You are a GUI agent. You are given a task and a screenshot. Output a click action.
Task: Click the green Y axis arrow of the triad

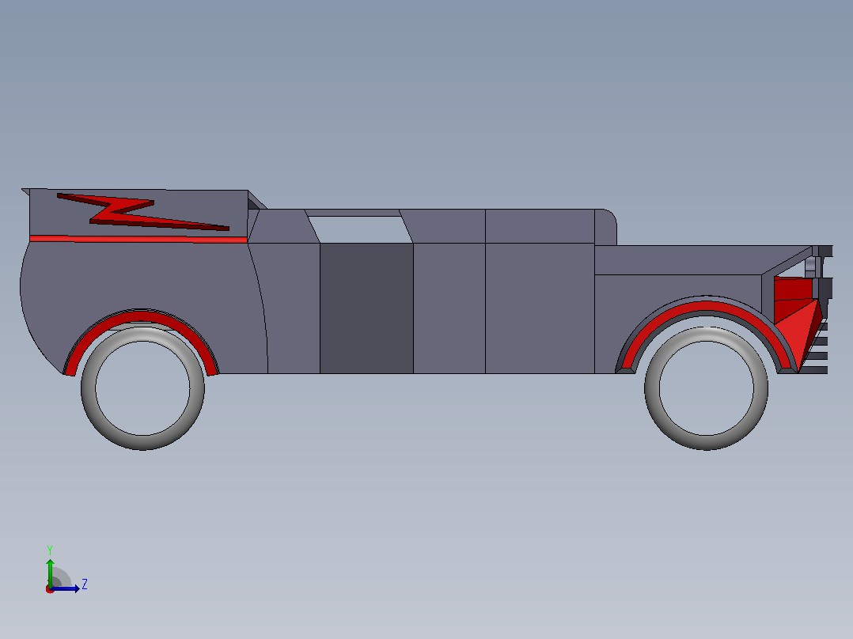pyautogui.click(x=50, y=572)
